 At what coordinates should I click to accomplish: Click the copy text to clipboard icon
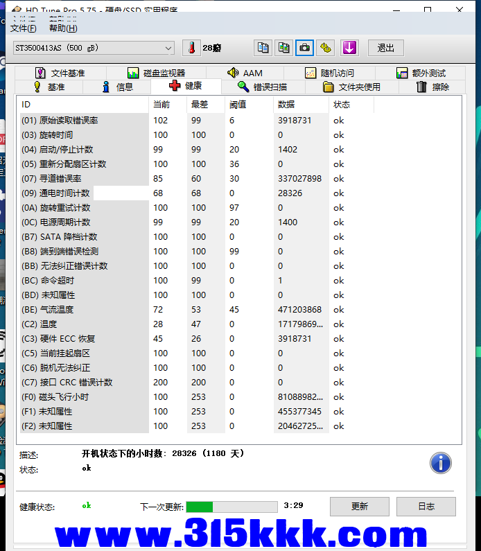(x=263, y=48)
